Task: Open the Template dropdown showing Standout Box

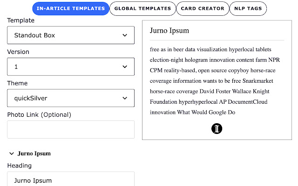Action: coord(71,35)
